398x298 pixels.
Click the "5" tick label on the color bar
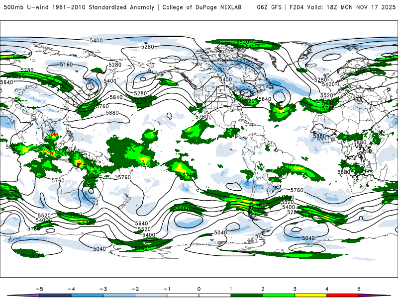[x=359, y=289]
